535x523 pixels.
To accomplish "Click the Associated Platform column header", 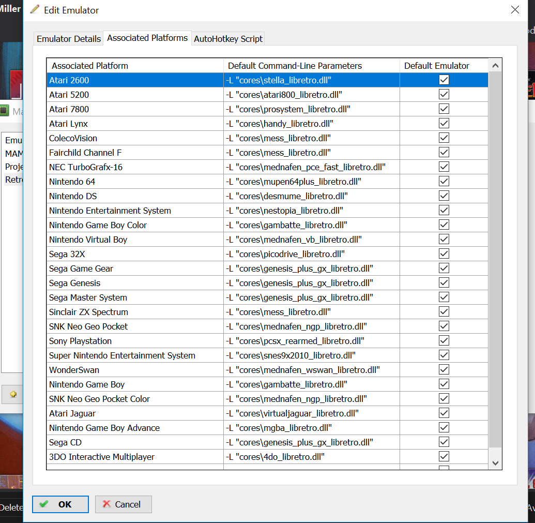I will [135, 66].
